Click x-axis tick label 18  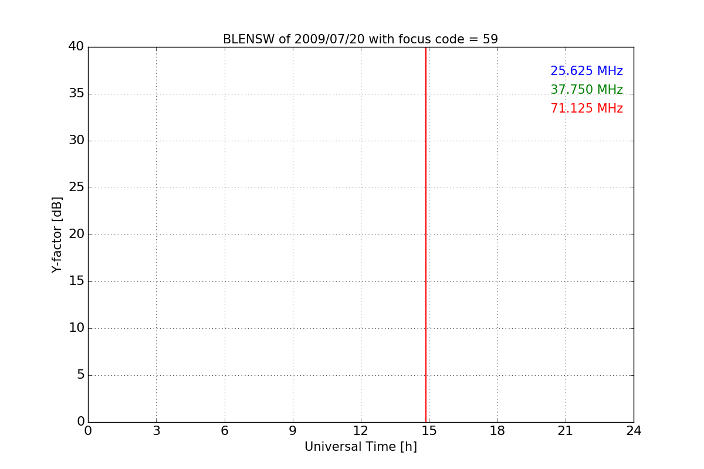click(x=497, y=431)
